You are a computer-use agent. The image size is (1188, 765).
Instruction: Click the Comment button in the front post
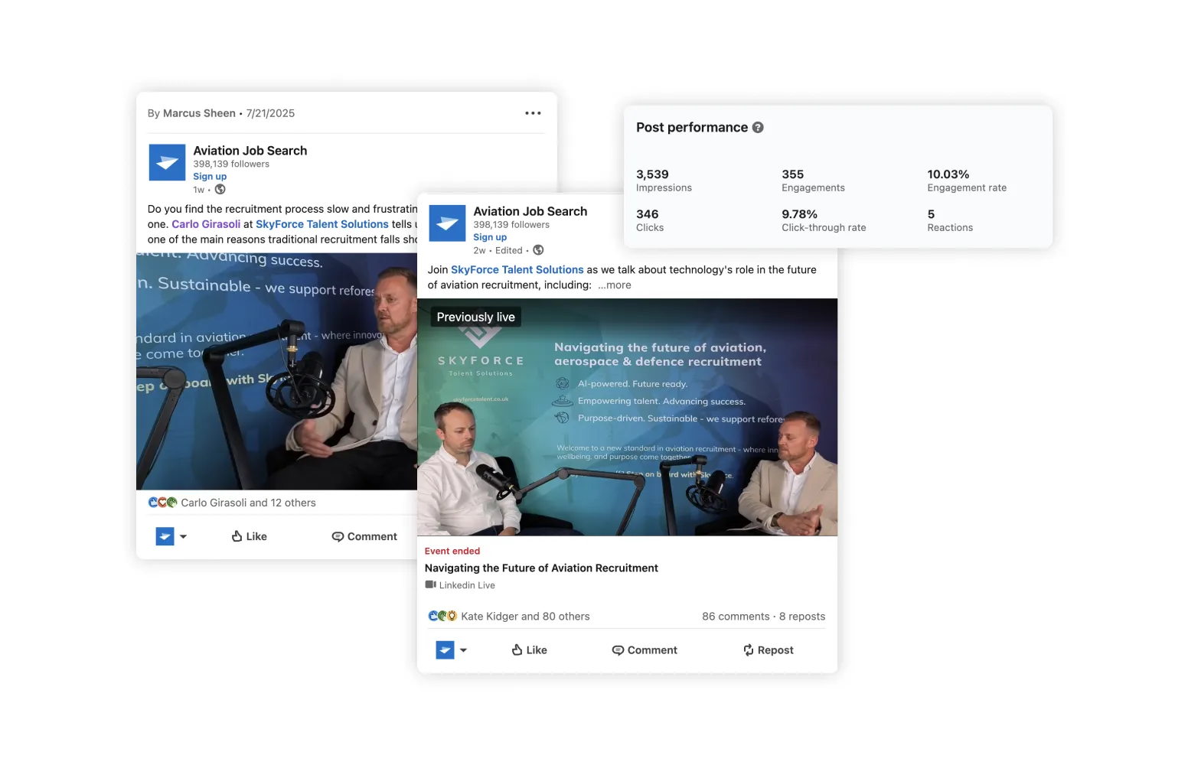(x=645, y=649)
